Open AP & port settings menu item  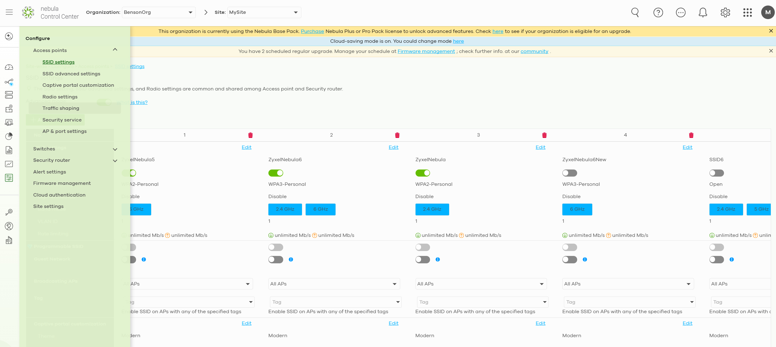tap(65, 131)
